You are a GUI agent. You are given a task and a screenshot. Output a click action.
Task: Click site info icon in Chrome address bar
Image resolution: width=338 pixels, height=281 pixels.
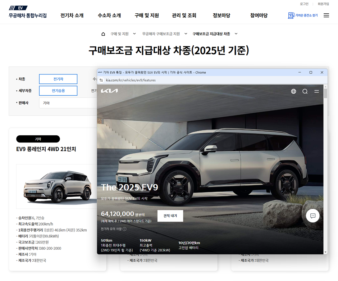(101, 80)
